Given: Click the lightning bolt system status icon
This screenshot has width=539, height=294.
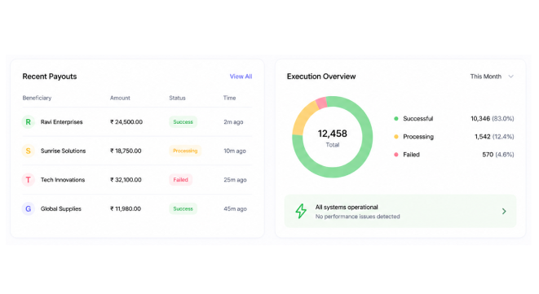Looking at the screenshot, I should coord(301,211).
